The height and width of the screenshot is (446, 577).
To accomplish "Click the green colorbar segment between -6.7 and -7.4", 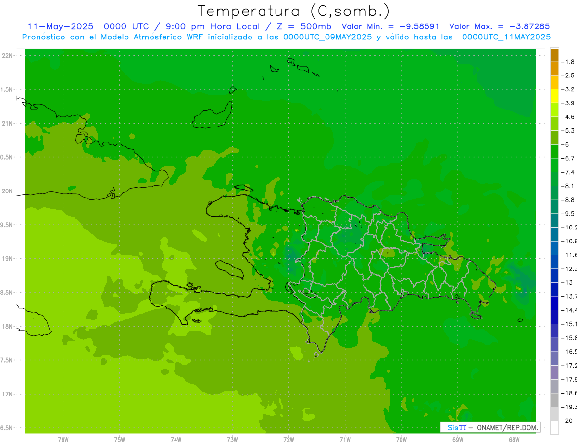I will (554, 165).
